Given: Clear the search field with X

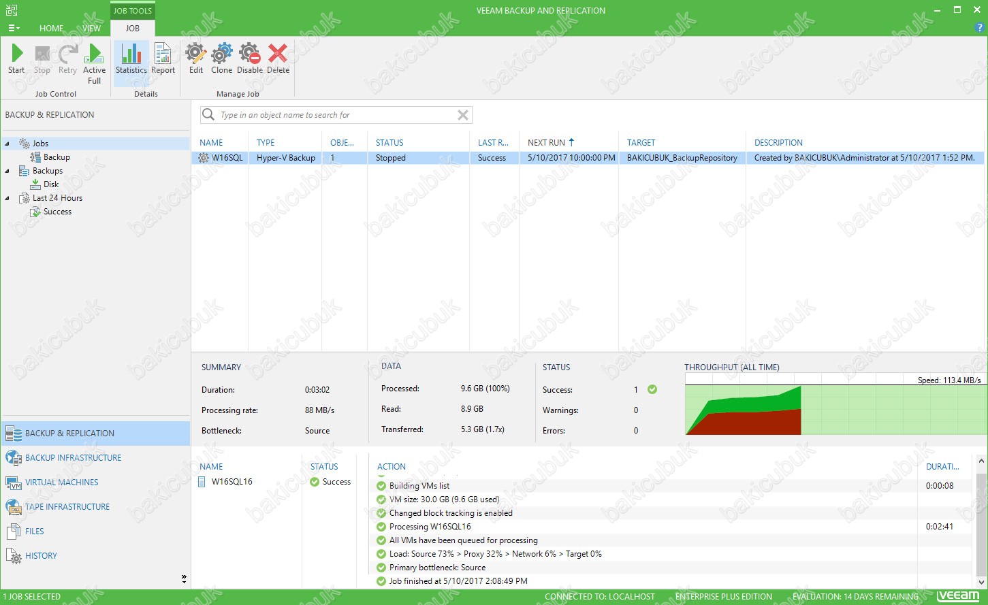Looking at the screenshot, I should click(463, 115).
